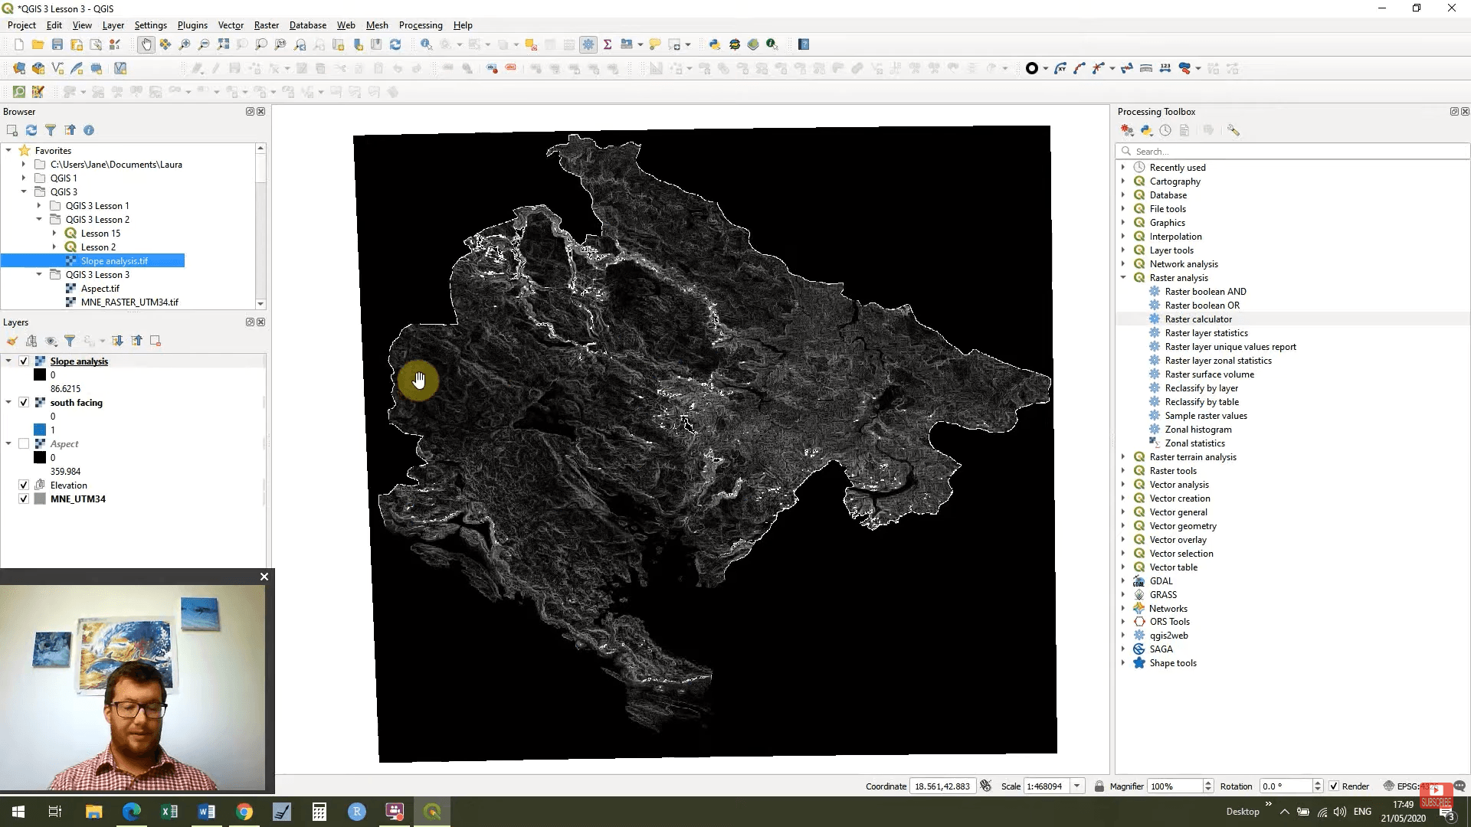Toggle visibility of Slope analysis layer
This screenshot has height=827, width=1471.
(24, 361)
